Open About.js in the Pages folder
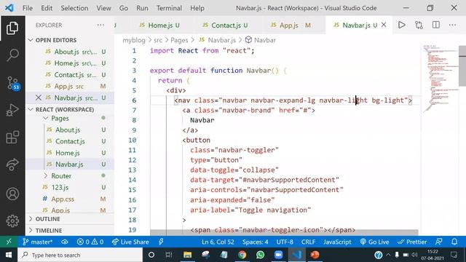This screenshot has width=466, height=262. [68, 130]
